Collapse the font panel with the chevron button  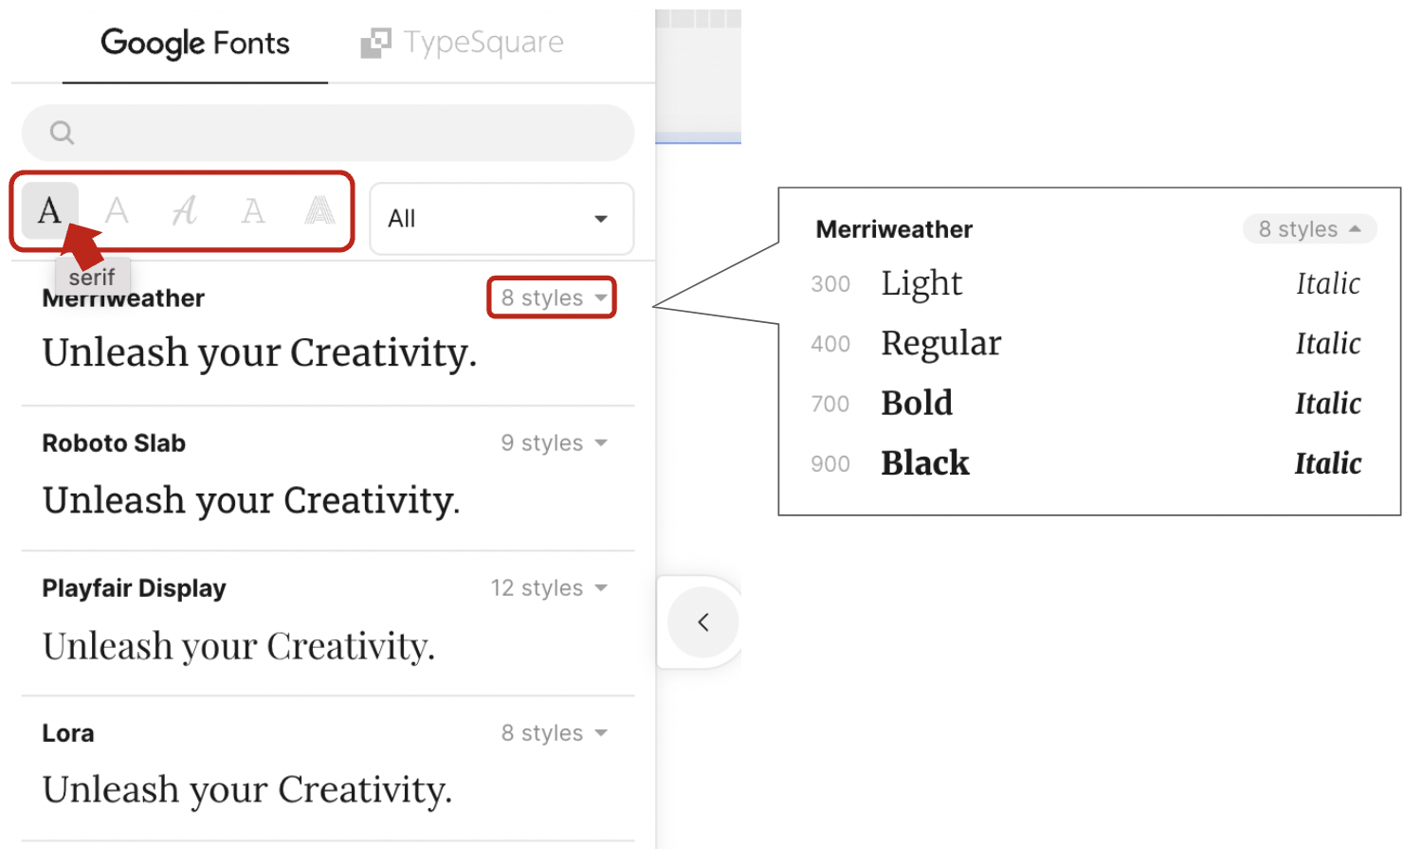(703, 622)
